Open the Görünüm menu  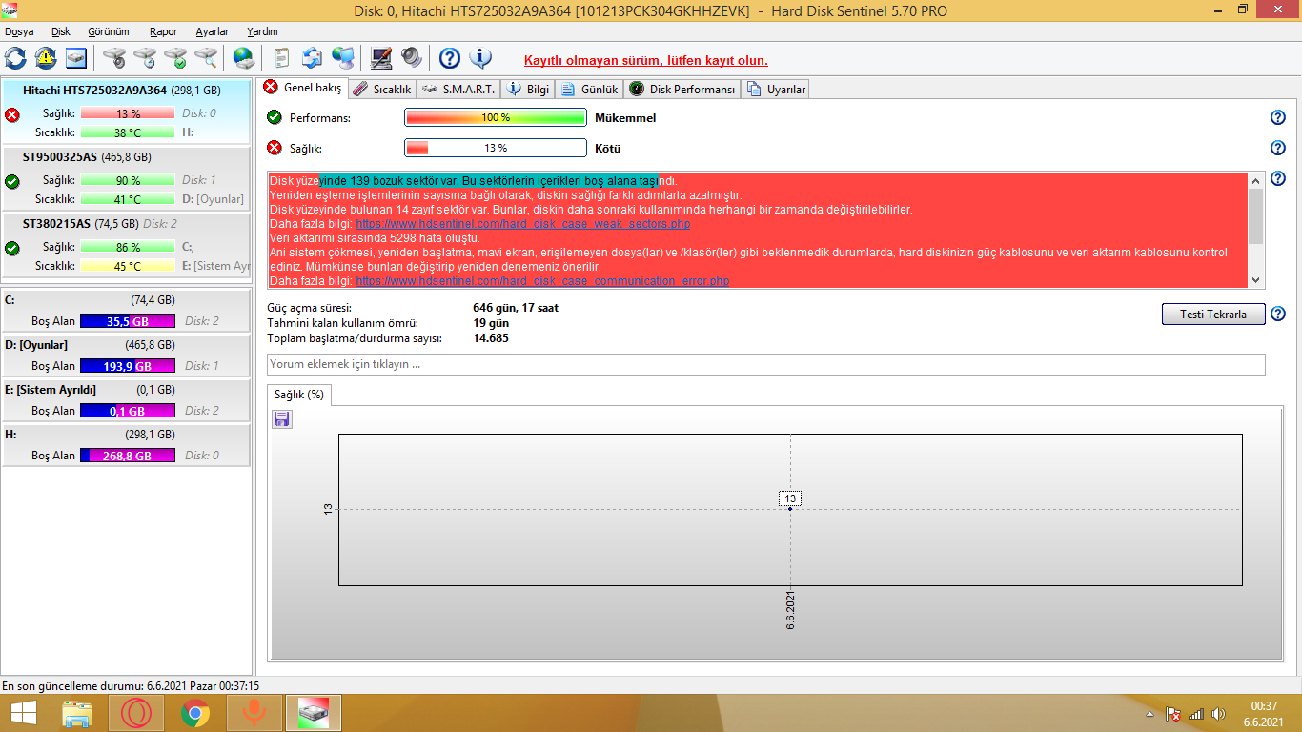(x=109, y=31)
